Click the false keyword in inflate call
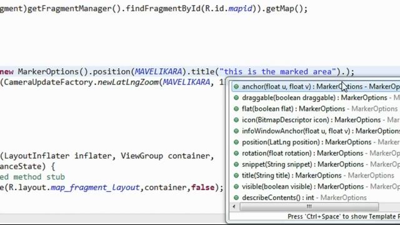Image resolution: width=400 pixels, height=225 pixels. (202, 187)
